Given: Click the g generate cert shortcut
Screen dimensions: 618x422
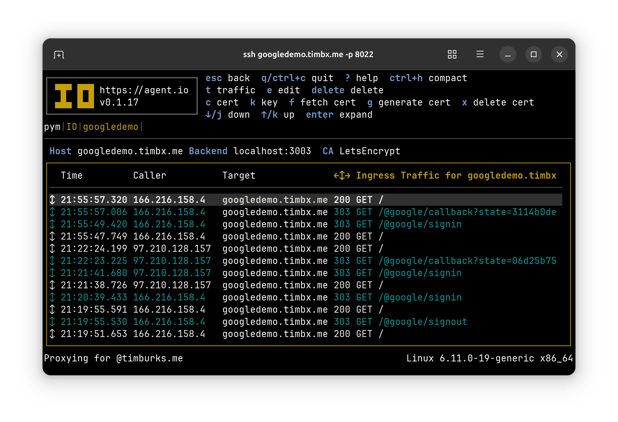Looking at the screenshot, I should point(409,102).
